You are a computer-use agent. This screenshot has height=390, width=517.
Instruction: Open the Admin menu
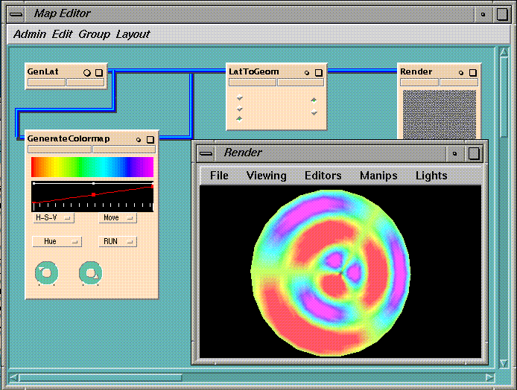pyautogui.click(x=29, y=34)
